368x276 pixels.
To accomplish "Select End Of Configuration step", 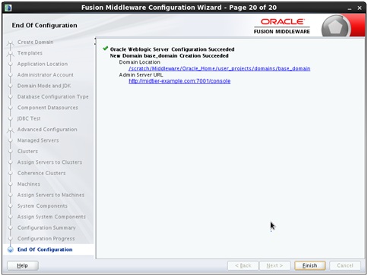I will [x=45, y=249].
